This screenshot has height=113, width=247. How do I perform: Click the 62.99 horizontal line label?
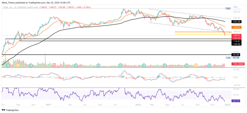pyautogui.click(x=236, y=55)
